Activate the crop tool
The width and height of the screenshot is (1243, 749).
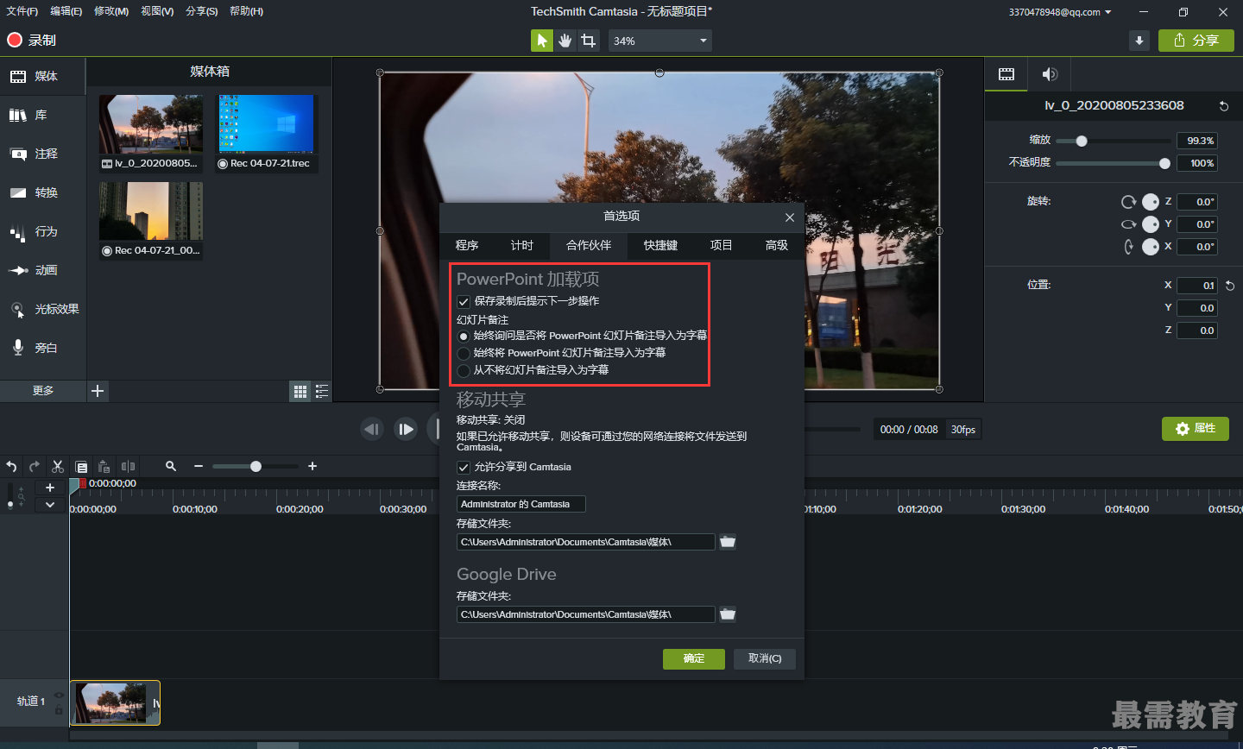[589, 41]
